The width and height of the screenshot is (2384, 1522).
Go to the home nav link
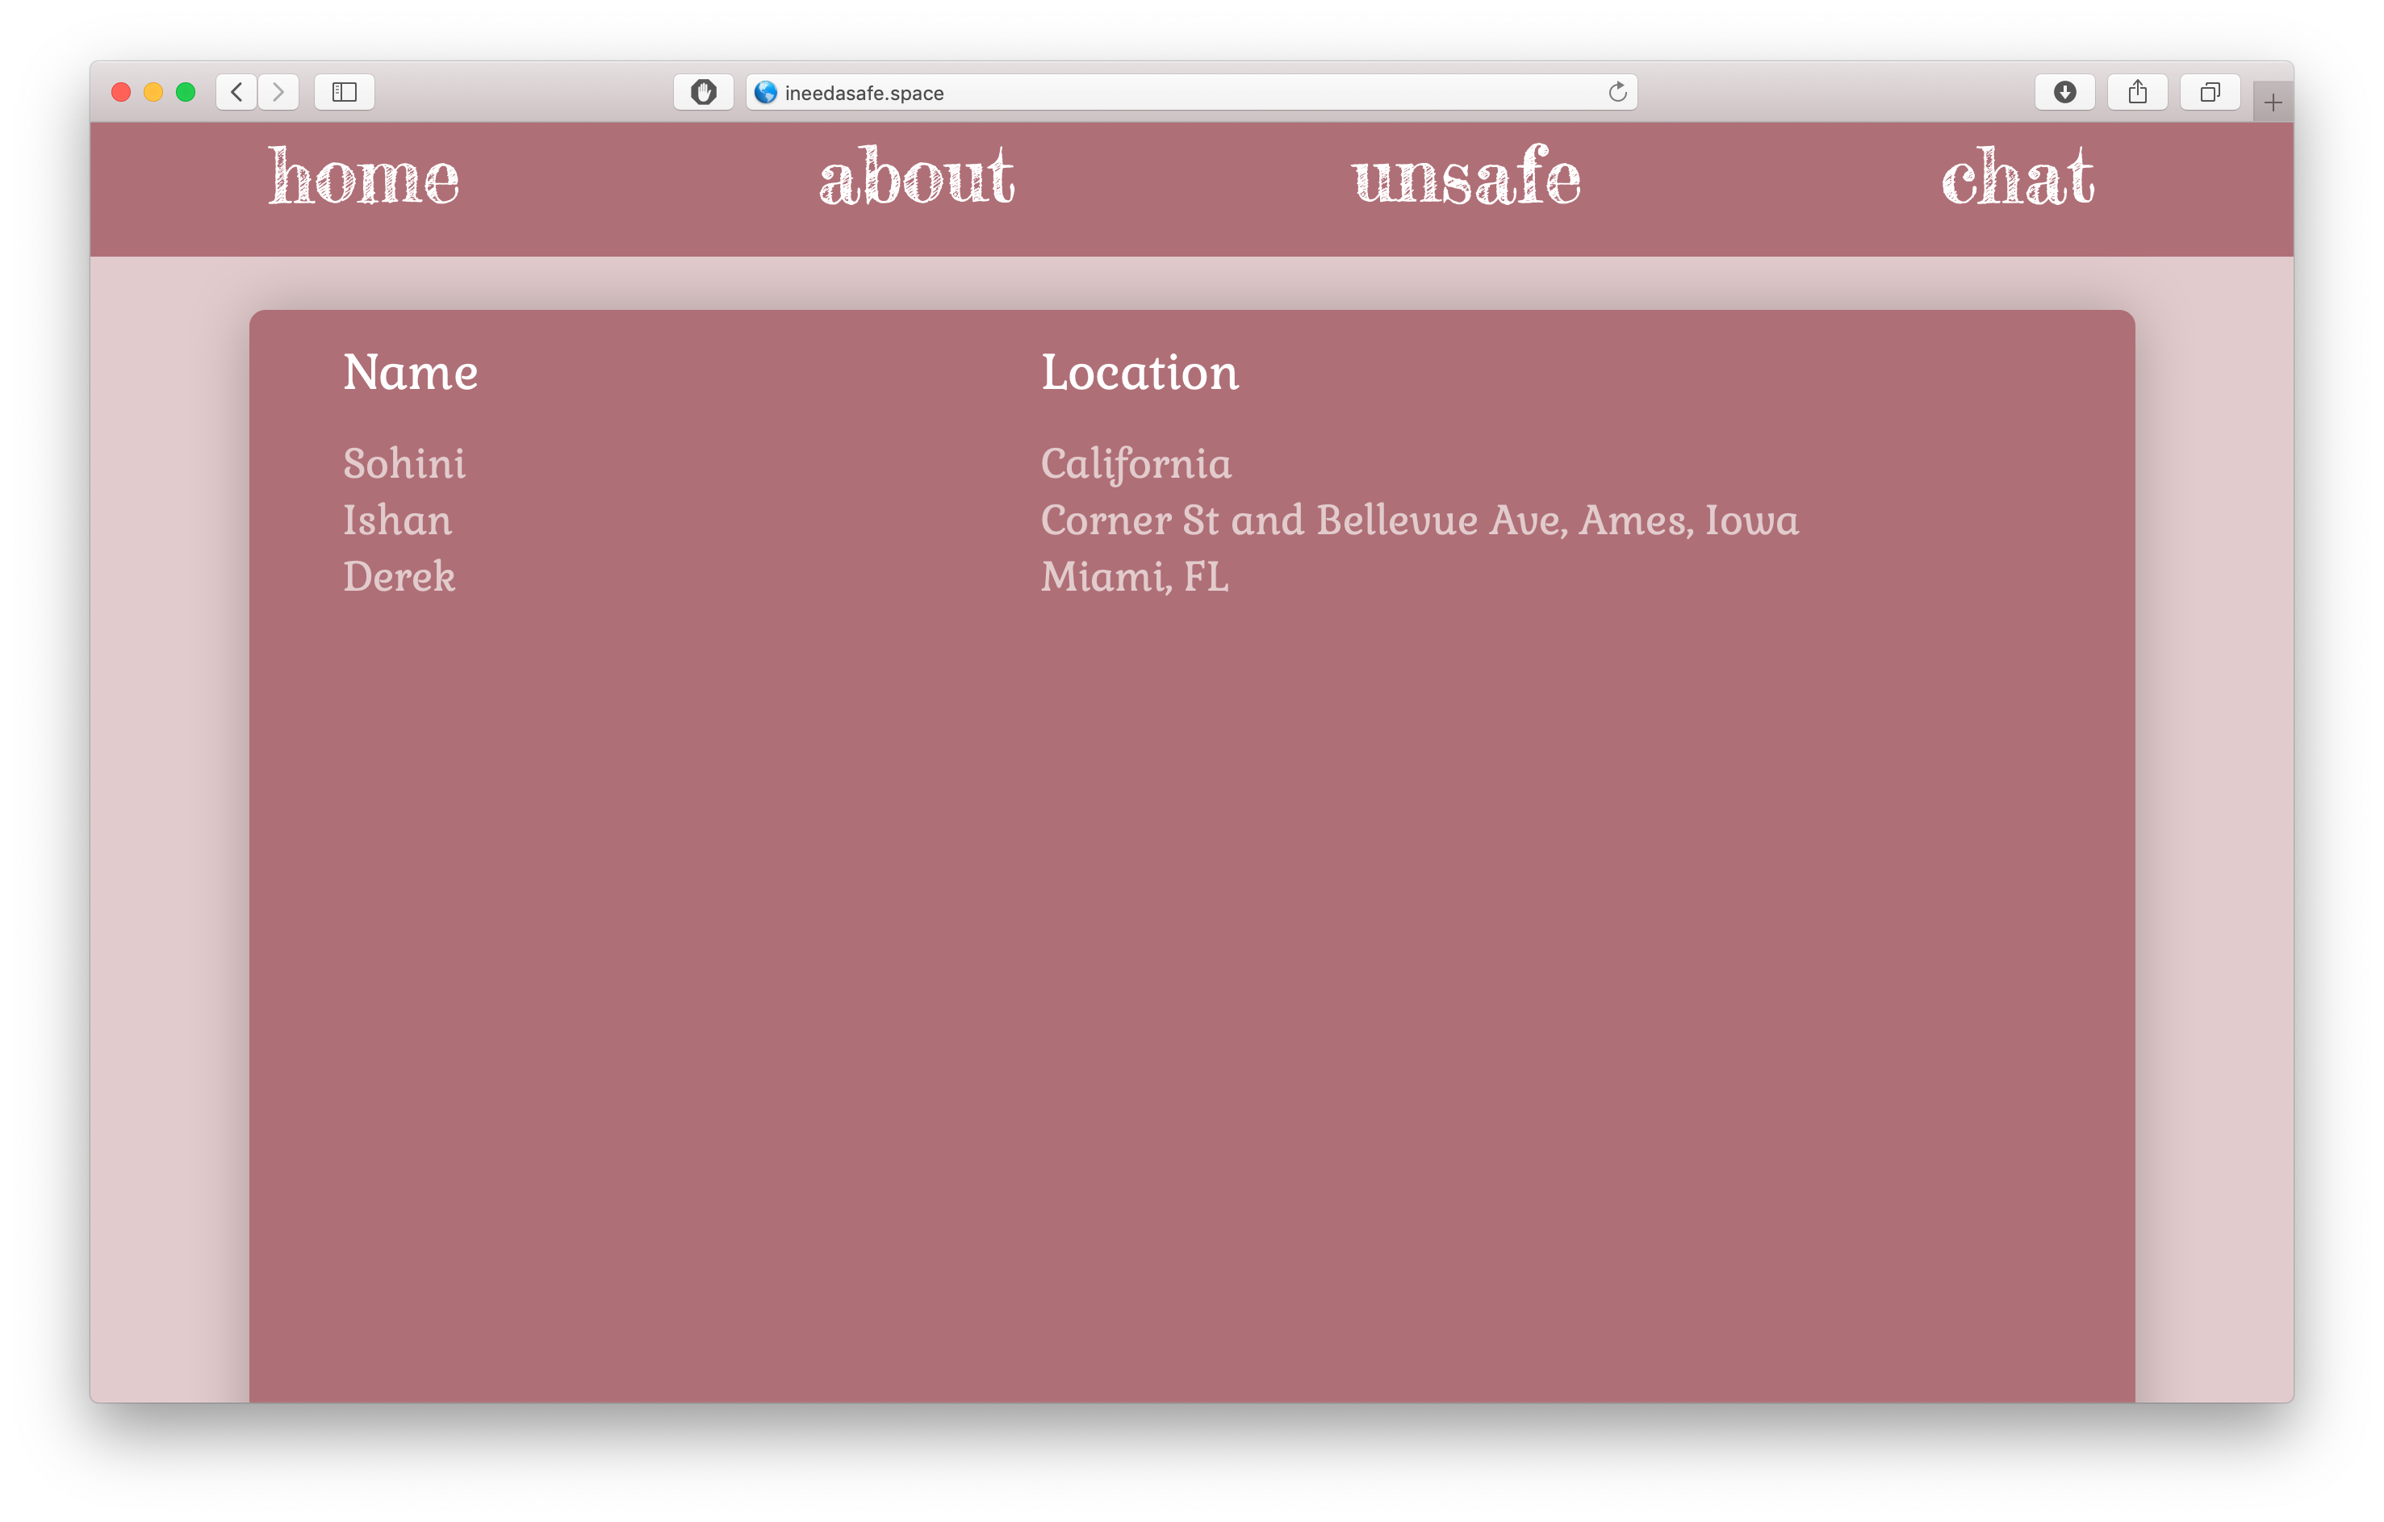[x=363, y=178]
